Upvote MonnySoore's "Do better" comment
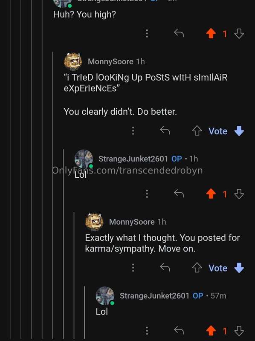Image resolution: width=255 pixels, height=341 pixels. (x=197, y=131)
